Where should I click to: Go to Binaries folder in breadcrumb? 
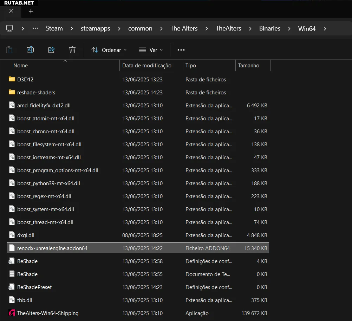269,28
